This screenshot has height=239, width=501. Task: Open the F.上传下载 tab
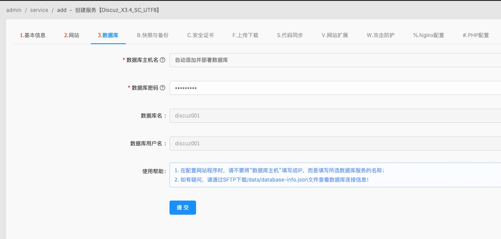click(245, 35)
